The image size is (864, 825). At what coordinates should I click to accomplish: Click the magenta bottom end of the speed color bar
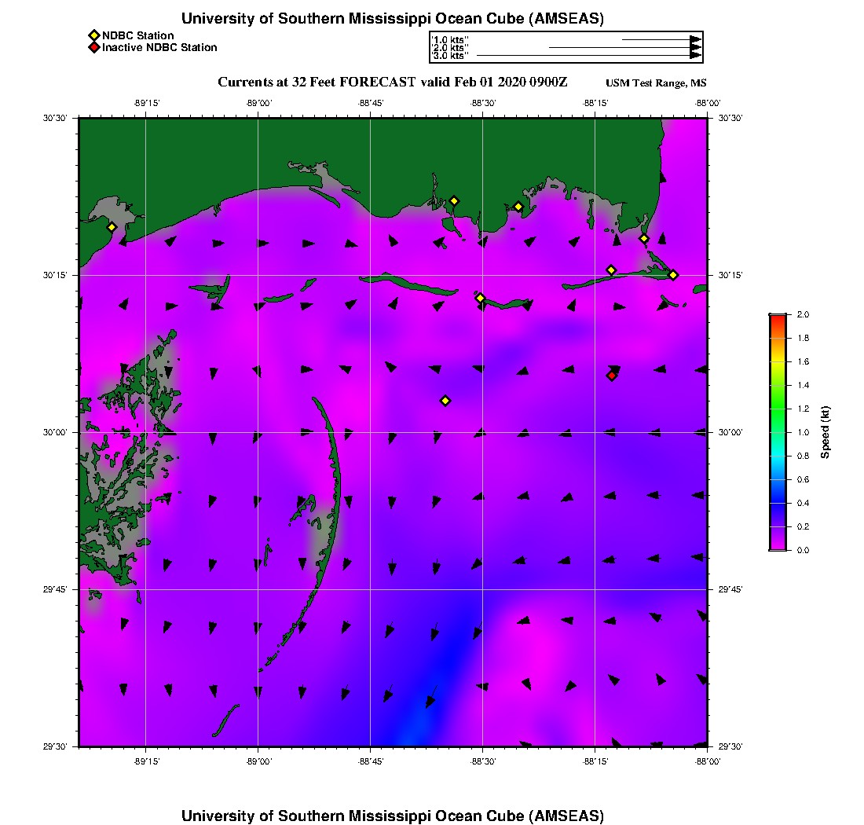778,546
